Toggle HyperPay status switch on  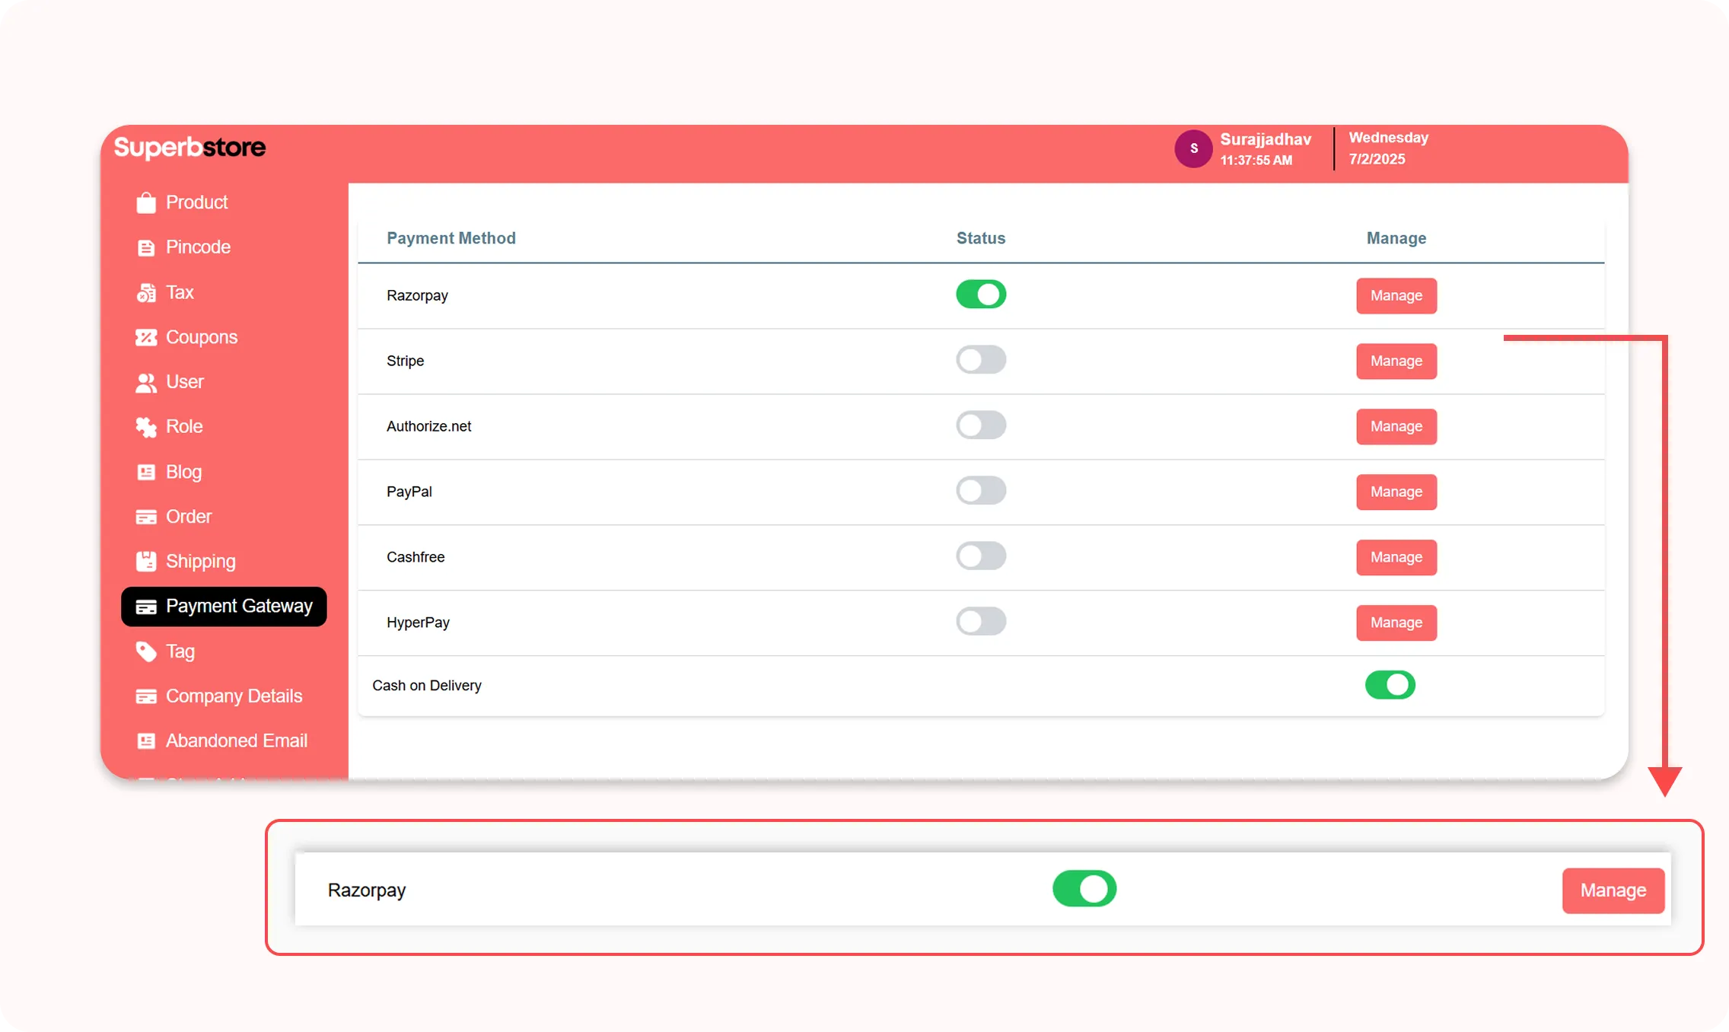pyautogui.click(x=980, y=622)
